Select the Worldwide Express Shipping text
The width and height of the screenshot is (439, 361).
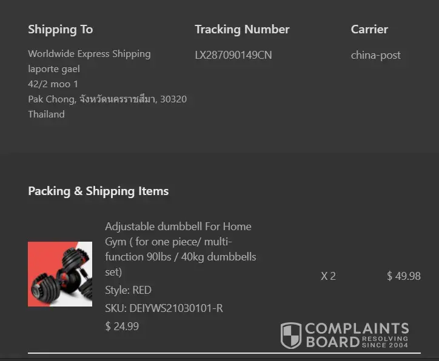(x=89, y=54)
